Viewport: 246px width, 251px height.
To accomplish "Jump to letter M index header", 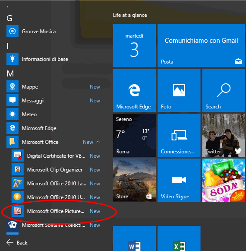I will coord(10,73).
